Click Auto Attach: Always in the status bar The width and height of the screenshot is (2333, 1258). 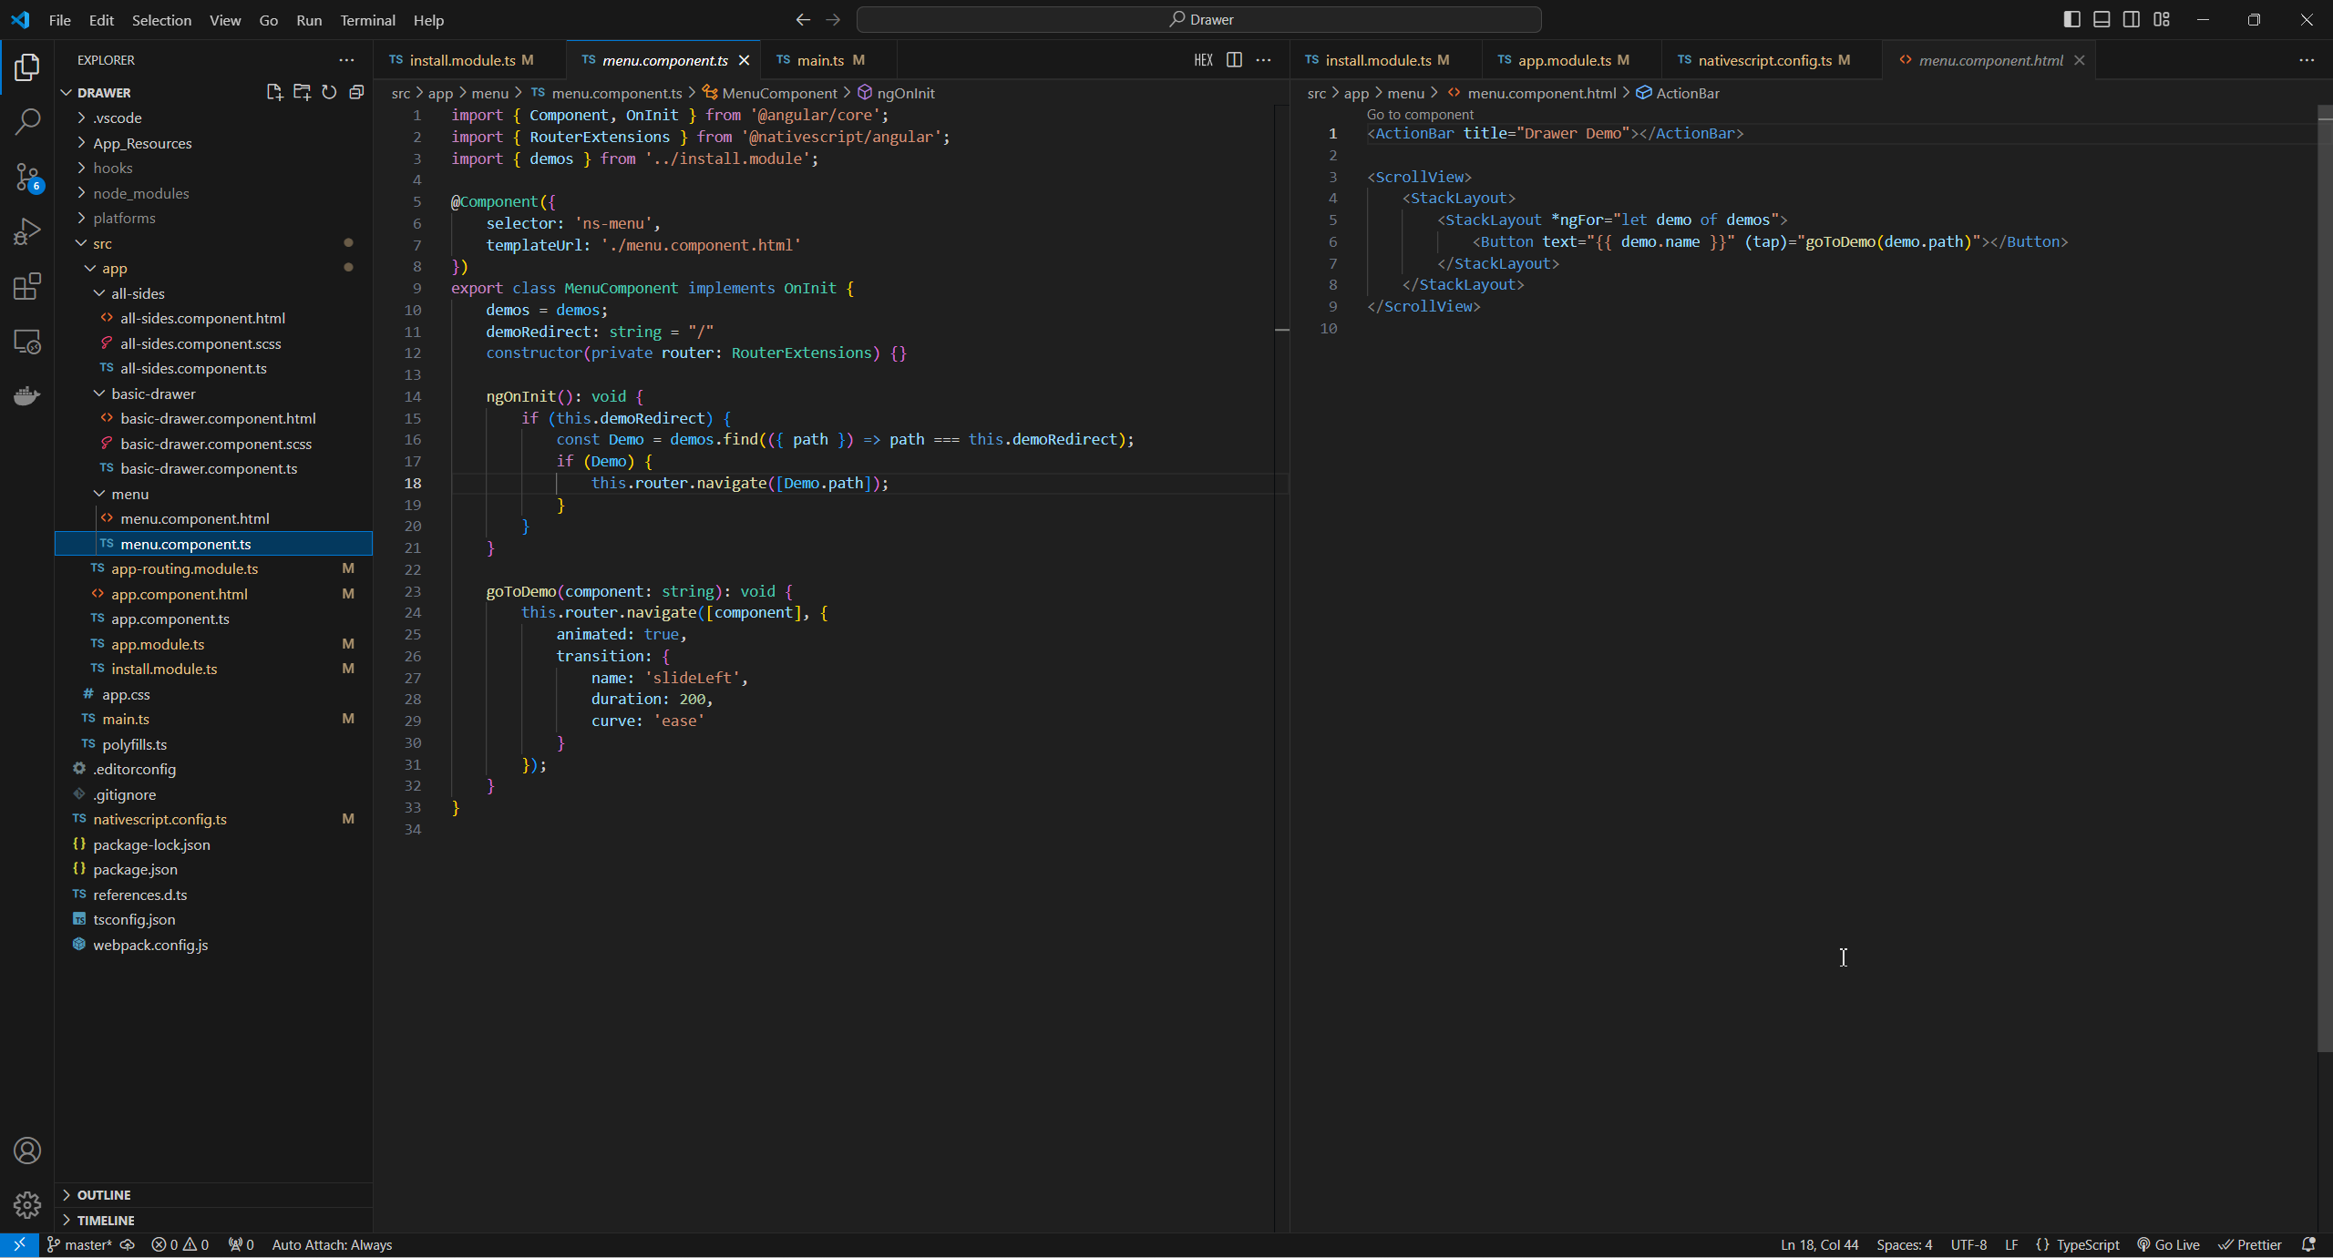tap(333, 1244)
